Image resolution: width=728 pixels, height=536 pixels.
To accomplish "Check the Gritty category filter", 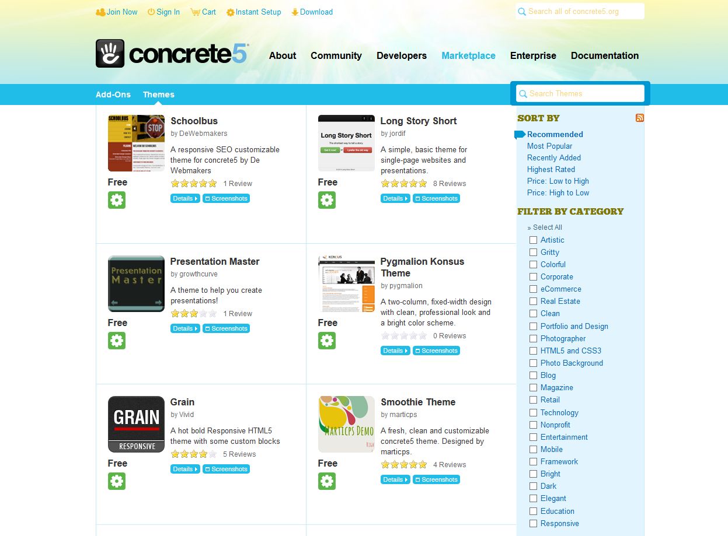I will [x=533, y=253].
